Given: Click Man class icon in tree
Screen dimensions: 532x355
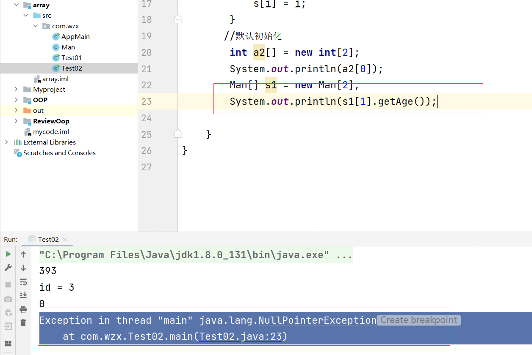Looking at the screenshot, I should click(56, 47).
